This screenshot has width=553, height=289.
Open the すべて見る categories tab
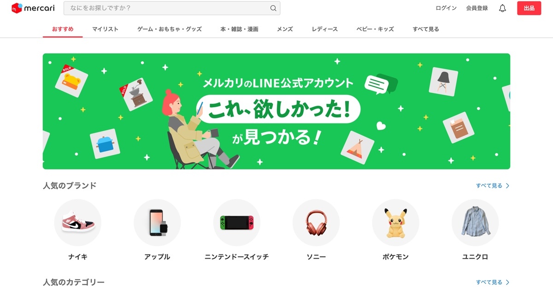pos(426,29)
